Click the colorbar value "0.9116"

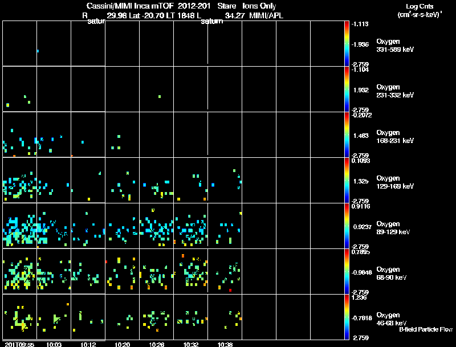pyautogui.click(x=361, y=206)
